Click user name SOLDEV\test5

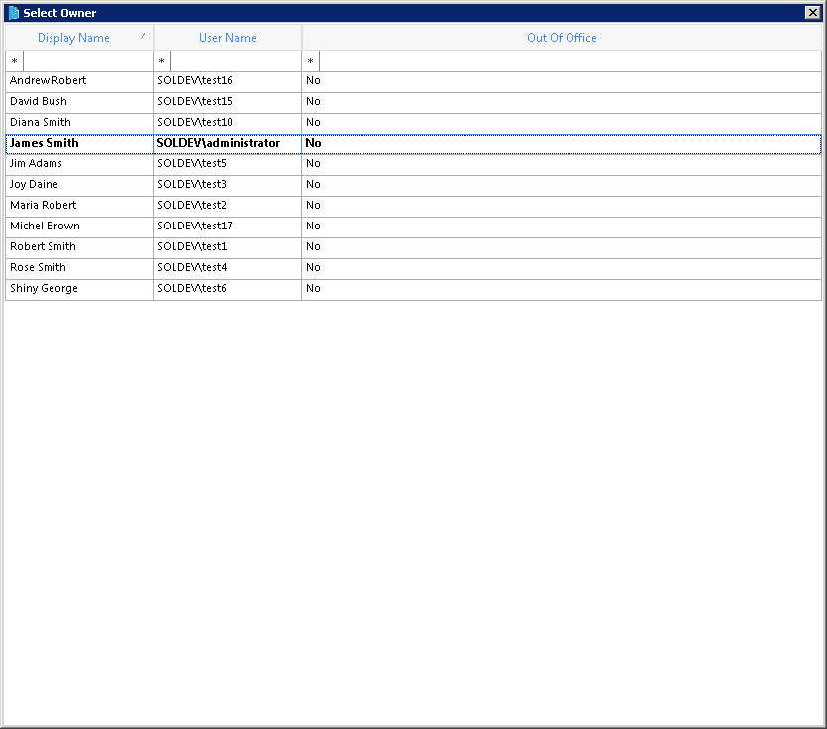(x=192, y=164)
